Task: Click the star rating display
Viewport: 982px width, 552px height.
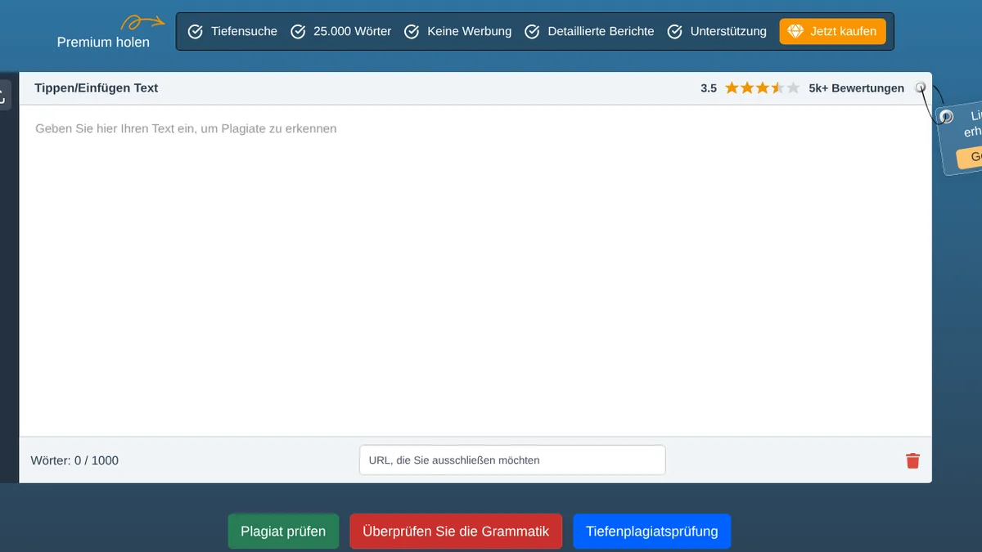Action: point(762,88)
